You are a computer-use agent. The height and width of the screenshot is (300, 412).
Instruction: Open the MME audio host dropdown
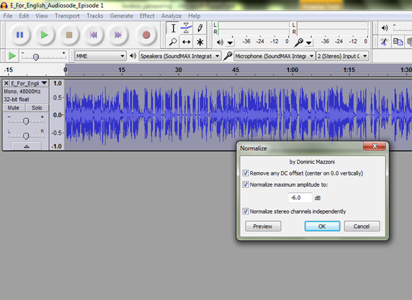tap(100, 56)
